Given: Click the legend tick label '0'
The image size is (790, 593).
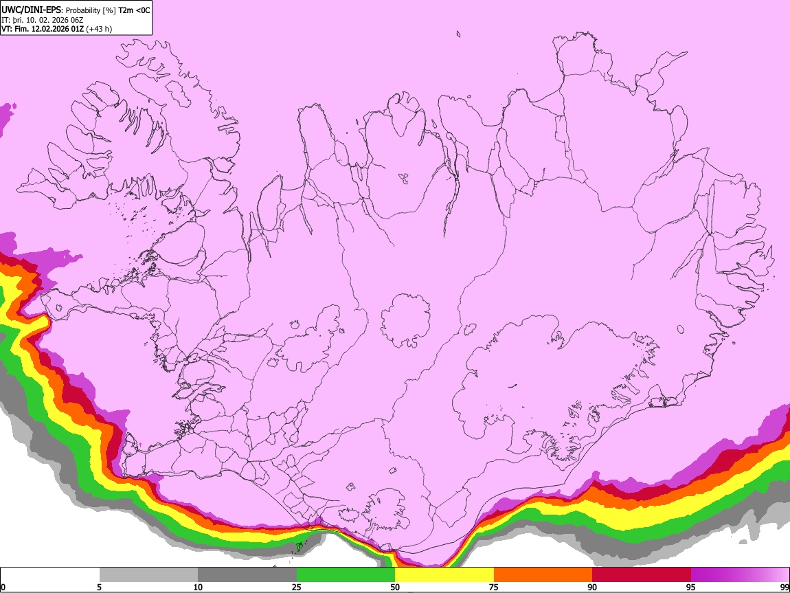Looking at the screenshot, I should [x=3, y=588].
